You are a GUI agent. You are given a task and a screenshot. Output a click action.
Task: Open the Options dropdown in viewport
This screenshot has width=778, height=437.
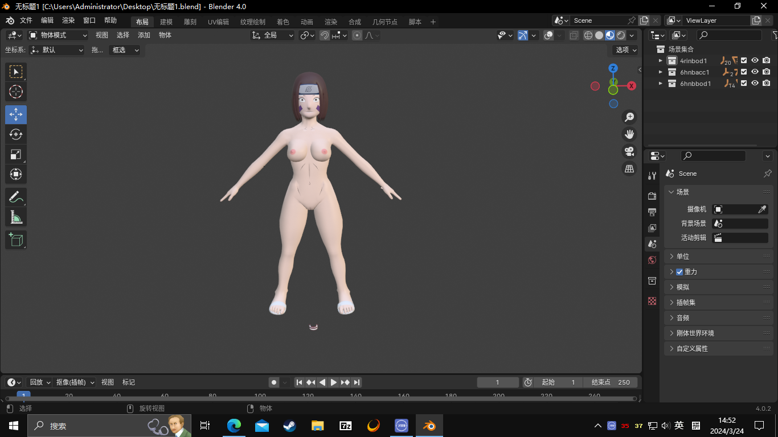(x=626, y=50)
